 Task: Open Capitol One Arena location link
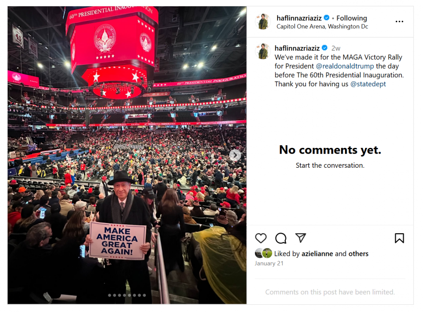click(322, 27)
